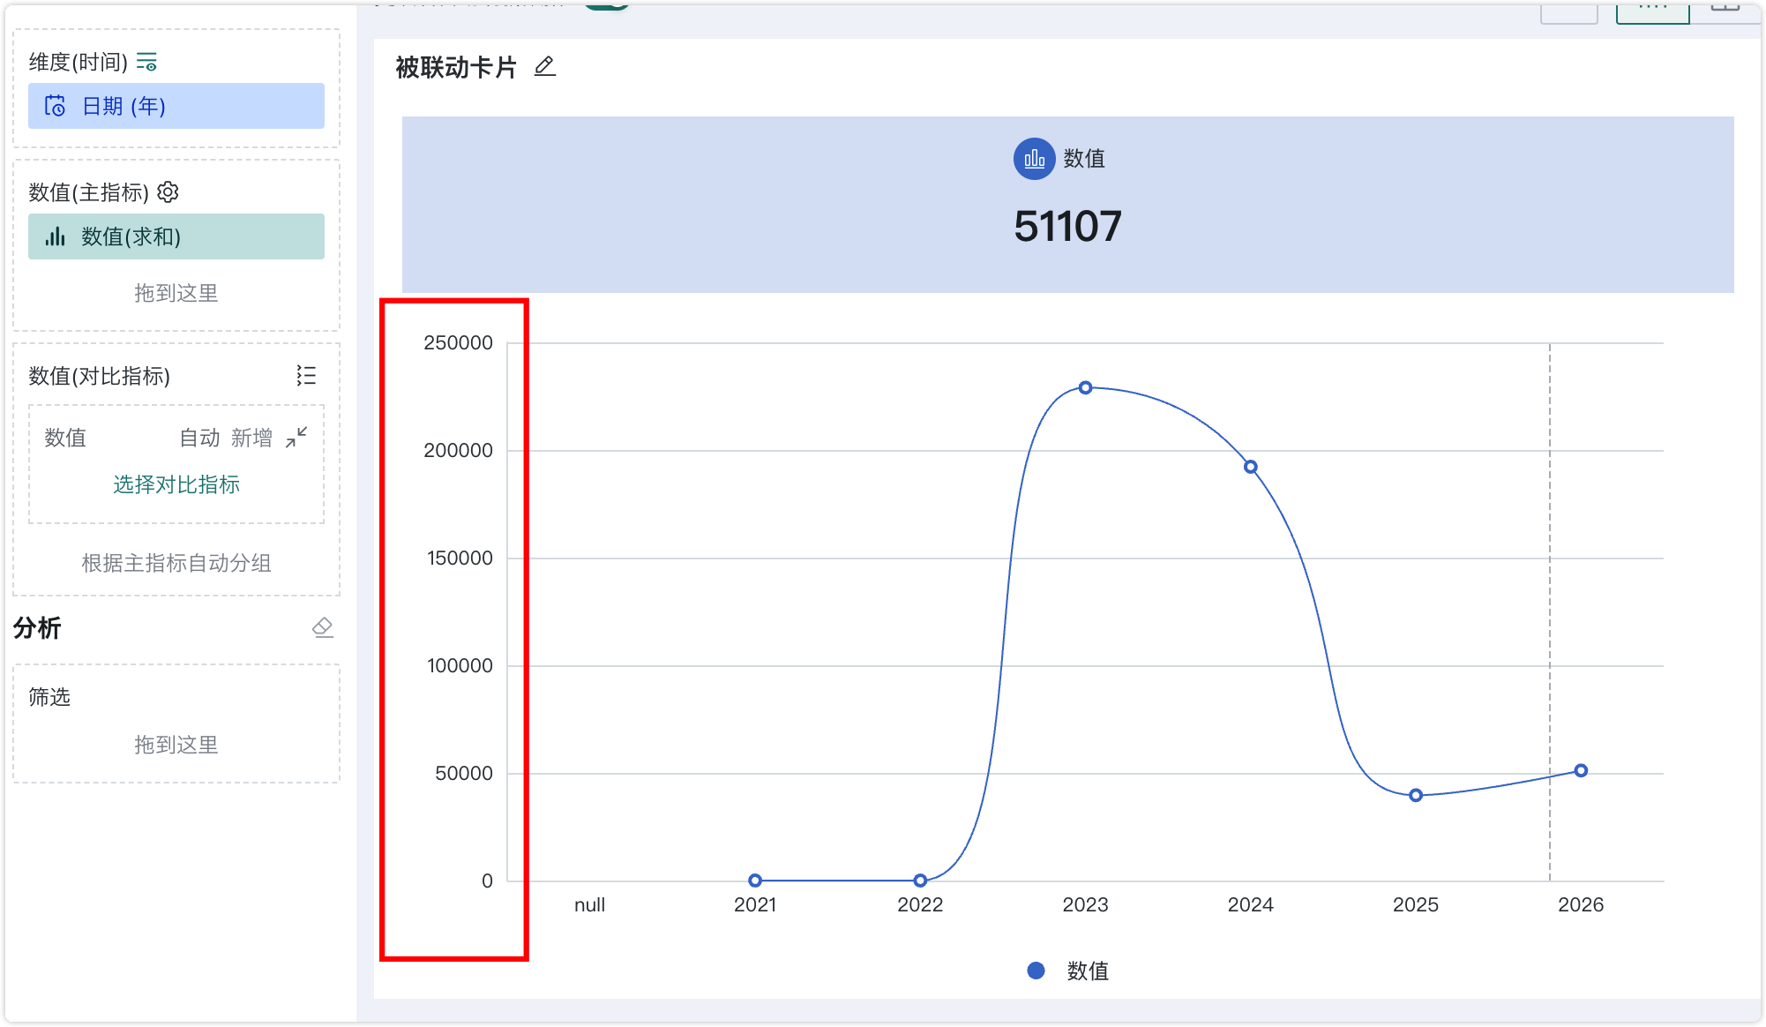
Task: Click the 100000 y-axis label
Action: 460,665
